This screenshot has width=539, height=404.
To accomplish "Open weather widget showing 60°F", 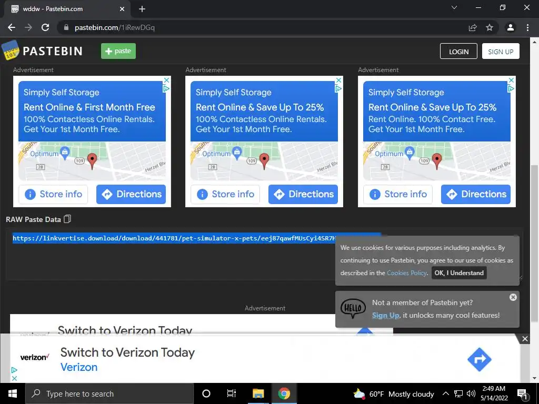I will (x=394, y=393).
